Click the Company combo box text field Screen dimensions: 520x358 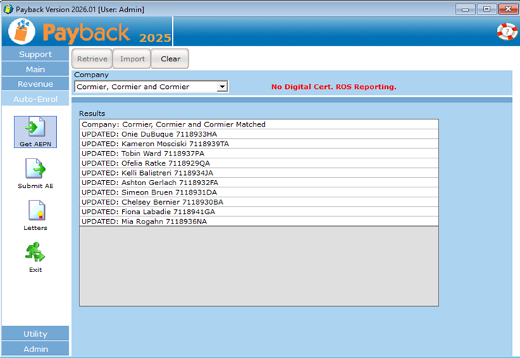tap(145, 87)
